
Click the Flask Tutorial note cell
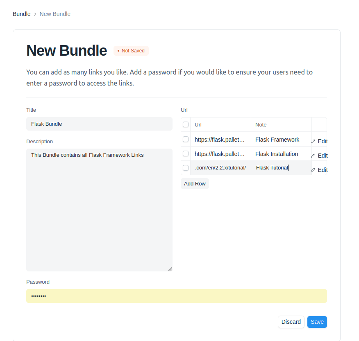[x=281, y=168]
